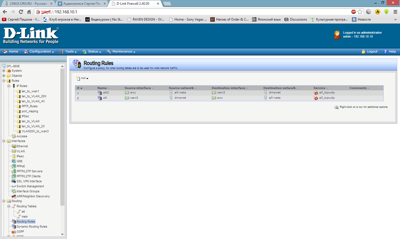
Task: Click the yellow 'h' extension icon
Action: [x=377, y=12]
